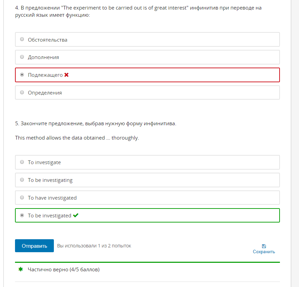
Task: Submit answers with the Отправить button
Action: tap(34, 246)
